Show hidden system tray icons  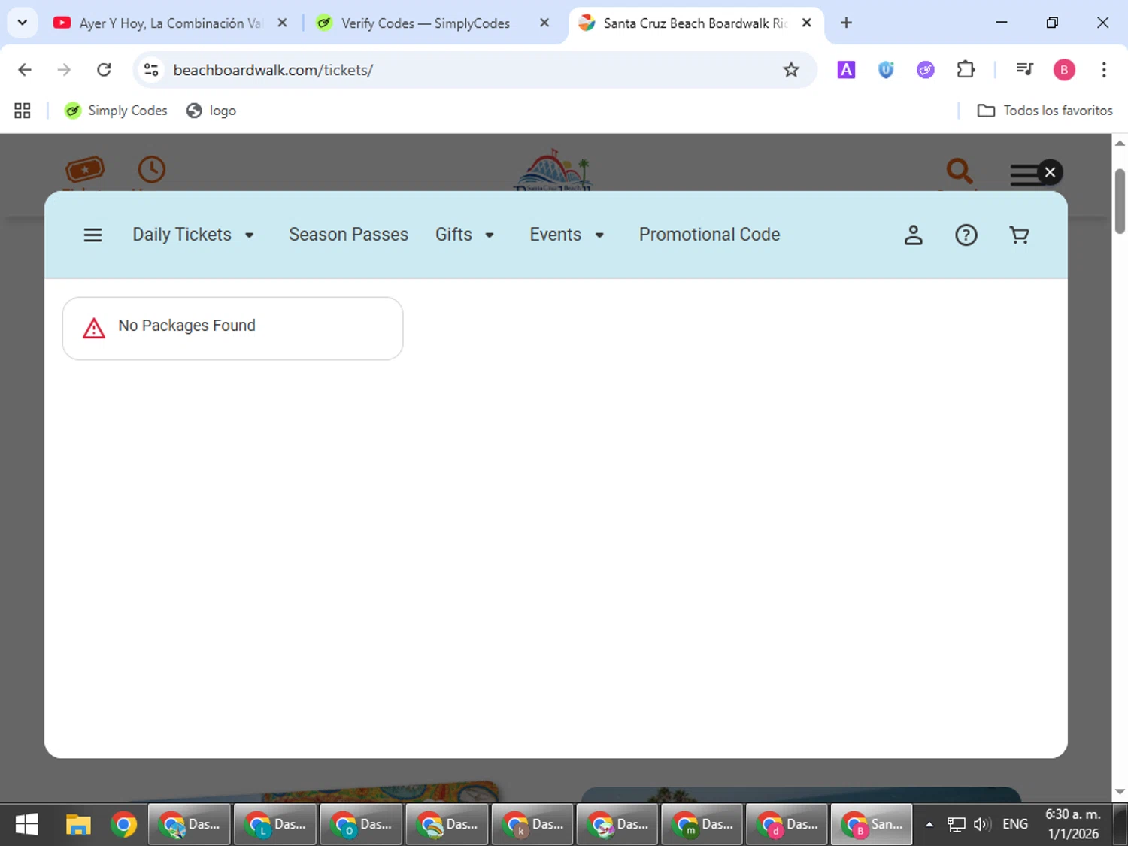click(x=929, y=825)
